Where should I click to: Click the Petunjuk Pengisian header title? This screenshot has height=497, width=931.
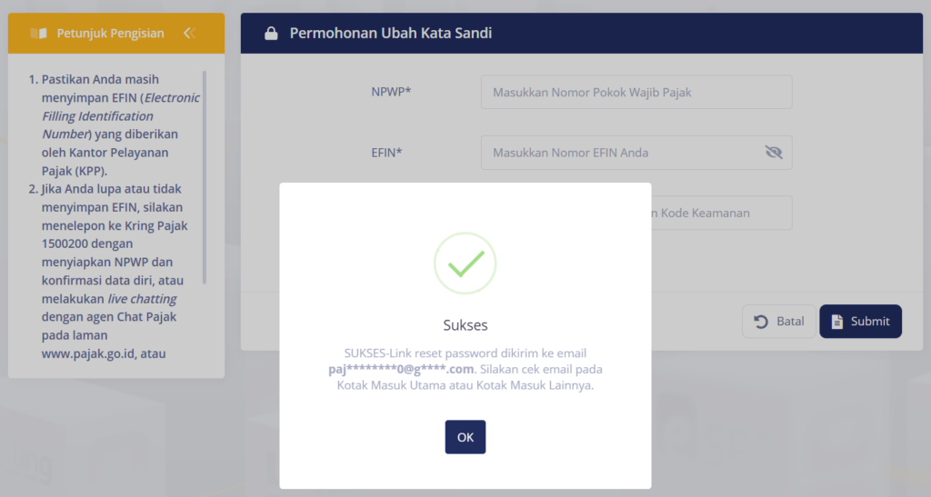[x=110, y=34]
